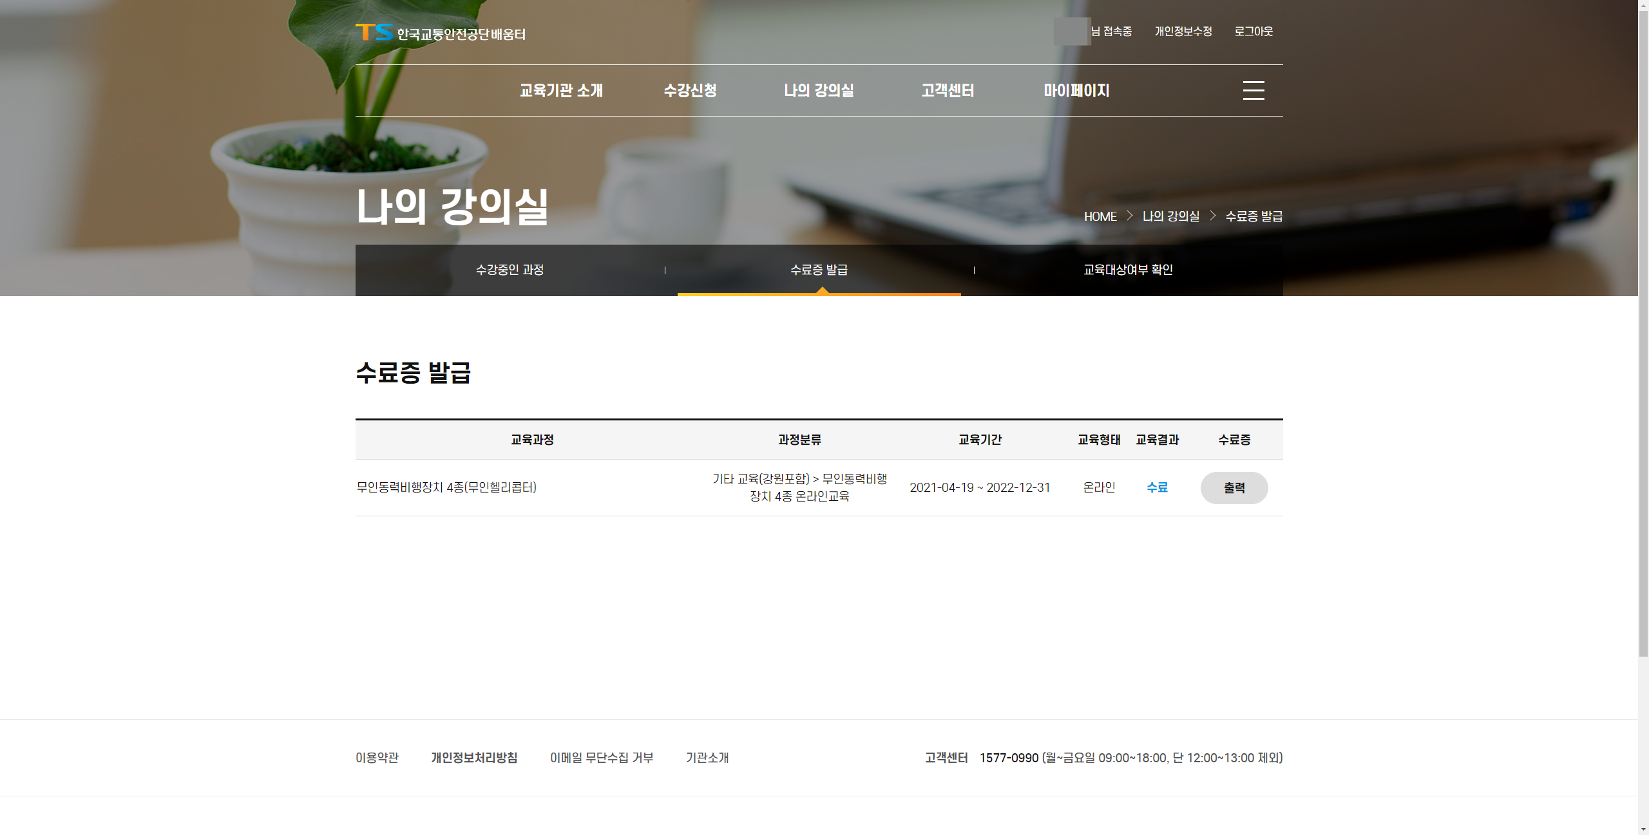Click the 과정분류 cell 기타 교육(강원포함)

coord(799,487)
